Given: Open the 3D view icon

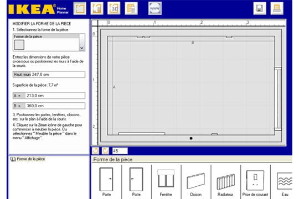Looking at the screenshot, I should (x=114, y=8).
